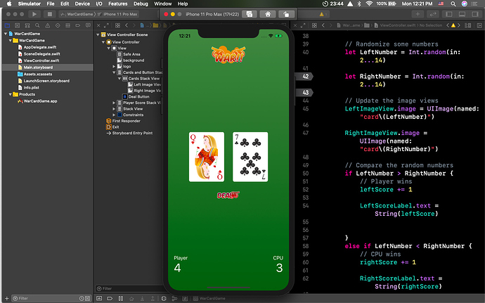Take a screenshot in the Simulator toolbar
485x303 pixels.
(x=250, y=14)
